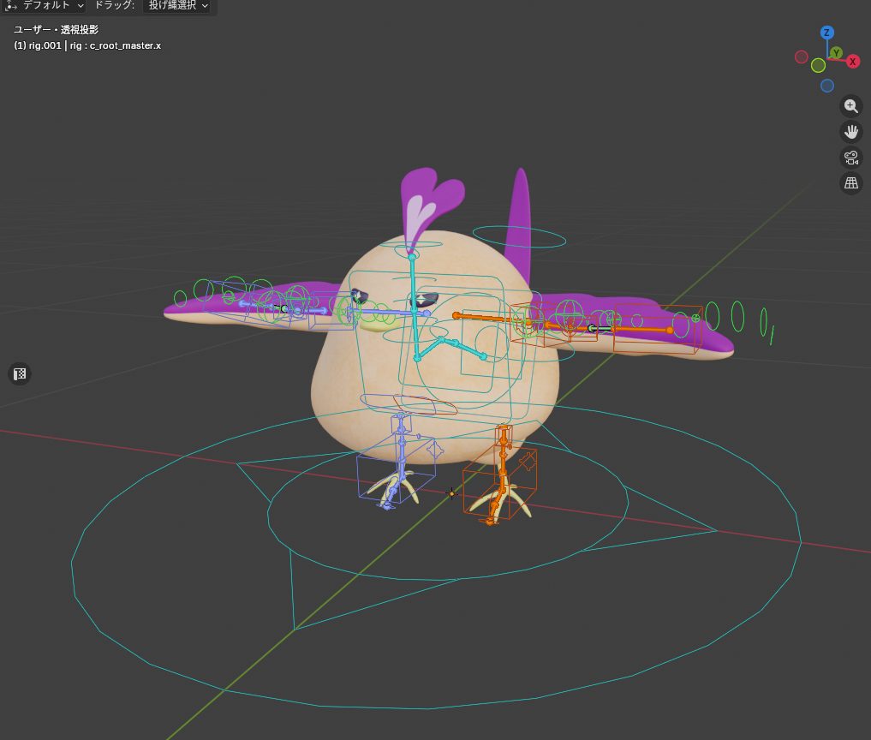
Task: Toggle the camera view icon
Action: [x=850, y=158]
